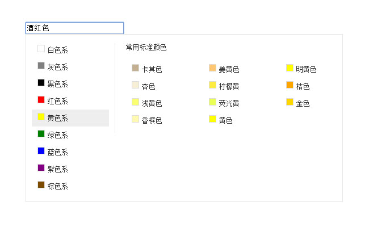Pick the 金色 gold swatch
The image size is (369, 227).
[x=298, y=103]
